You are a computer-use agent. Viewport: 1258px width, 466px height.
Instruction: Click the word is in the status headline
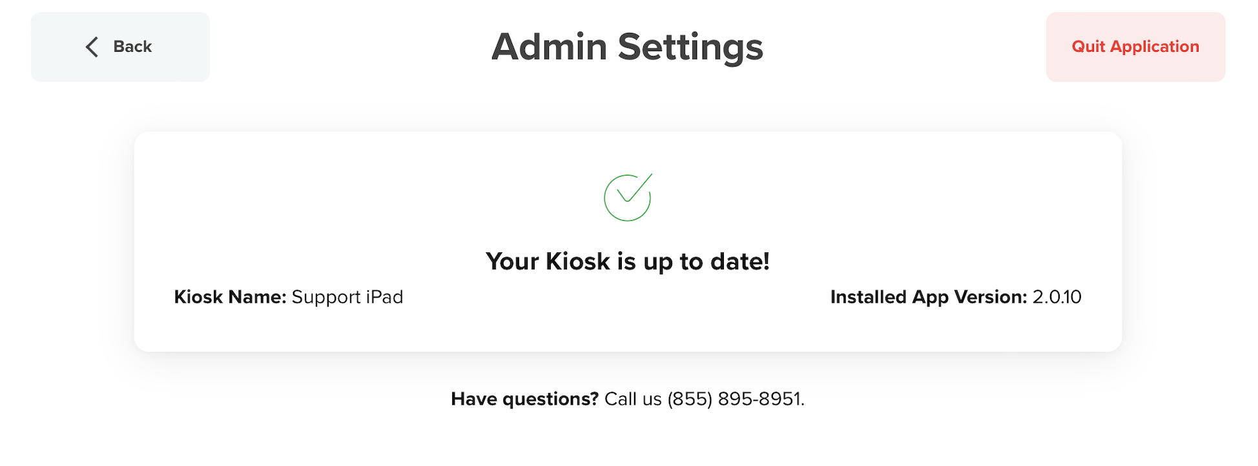click(626, 261)
